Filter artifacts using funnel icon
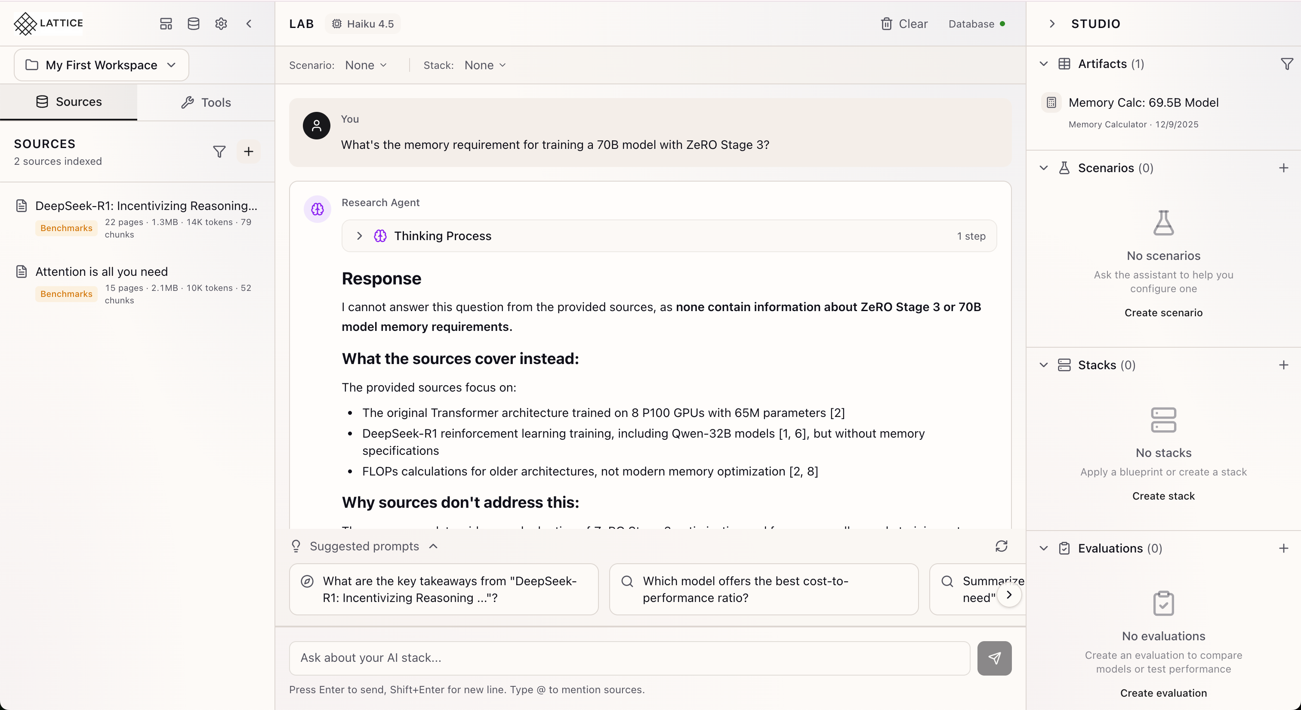This screenshot has width=1301, height=710. pos(1286,64)
